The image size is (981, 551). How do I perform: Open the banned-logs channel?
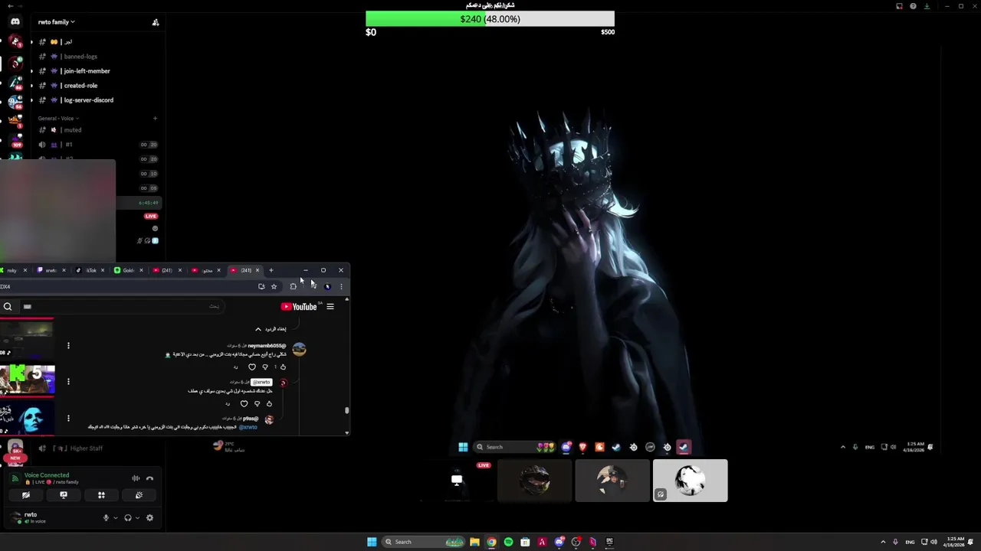80,57
